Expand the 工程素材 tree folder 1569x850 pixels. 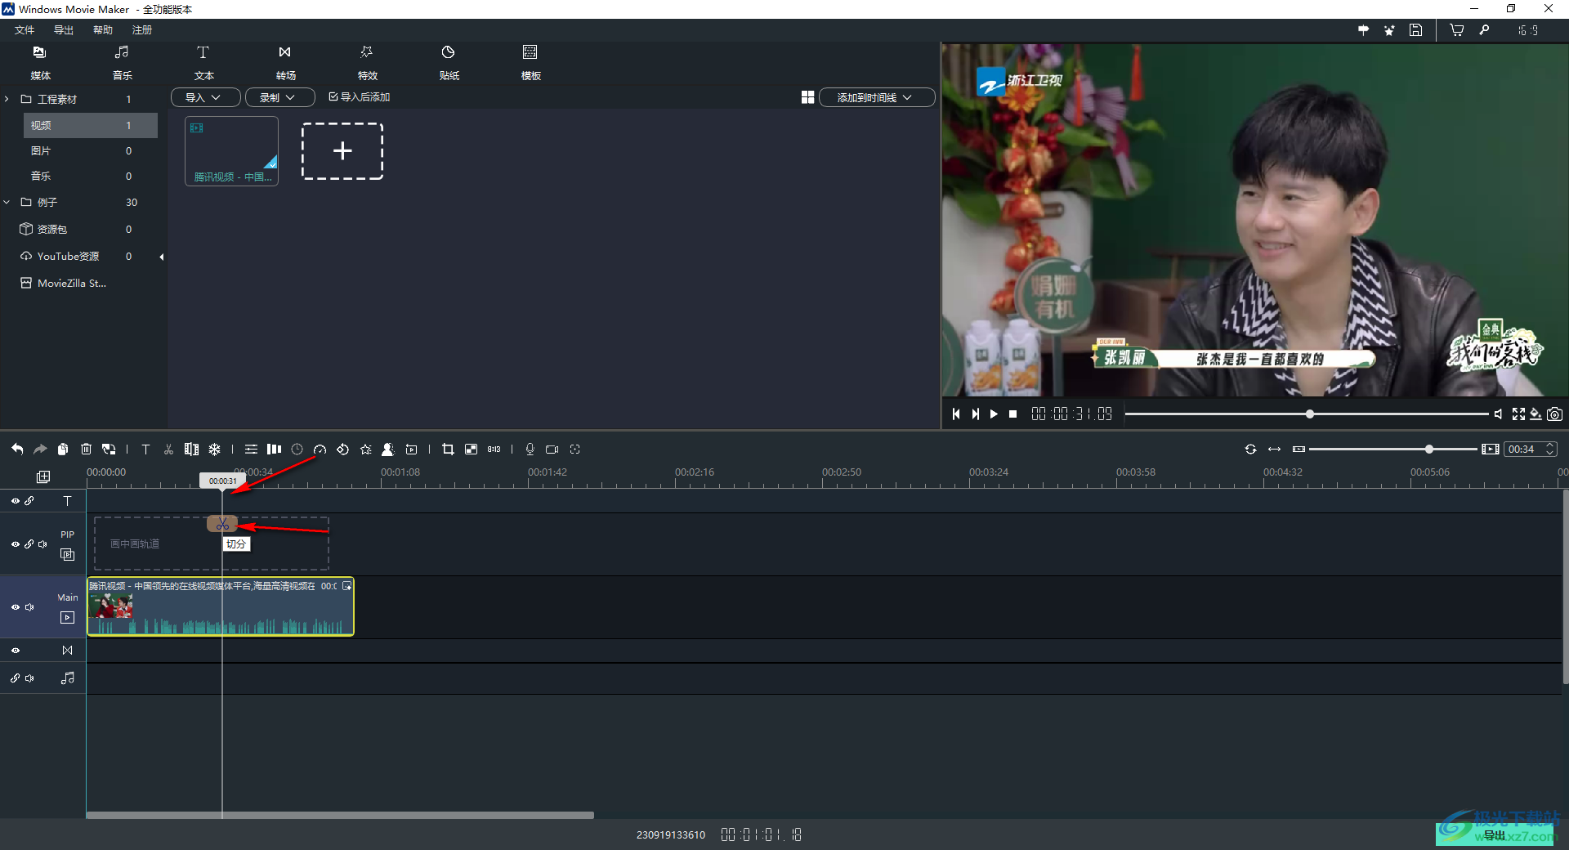coord(7,99)
